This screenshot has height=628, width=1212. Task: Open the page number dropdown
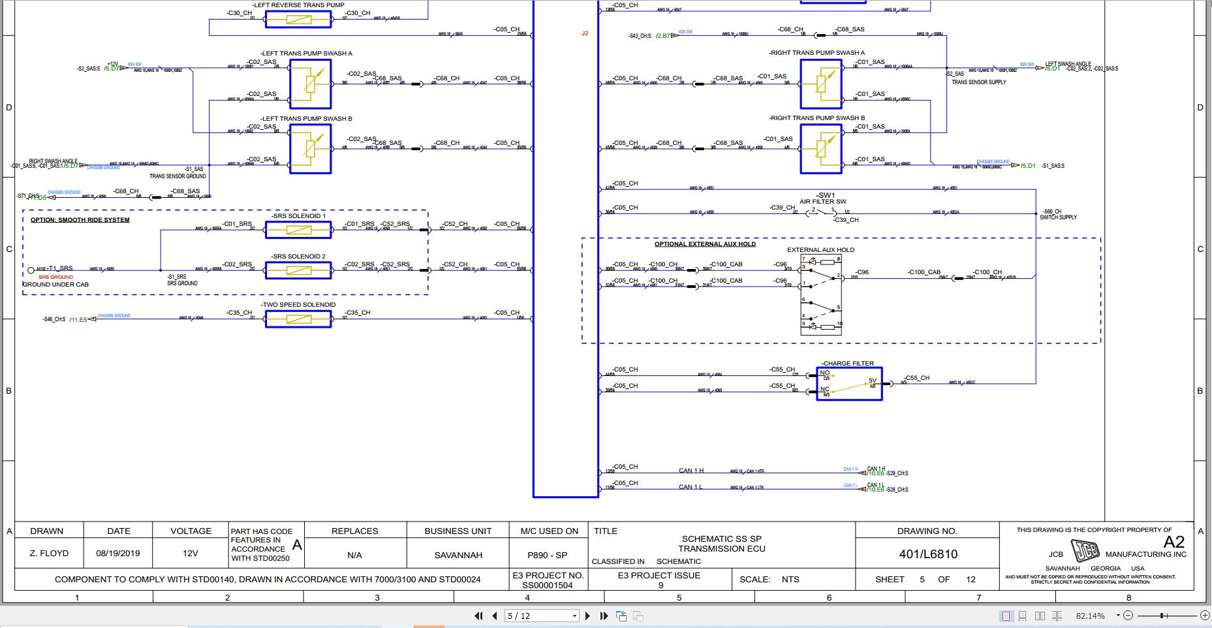(574, 616)
